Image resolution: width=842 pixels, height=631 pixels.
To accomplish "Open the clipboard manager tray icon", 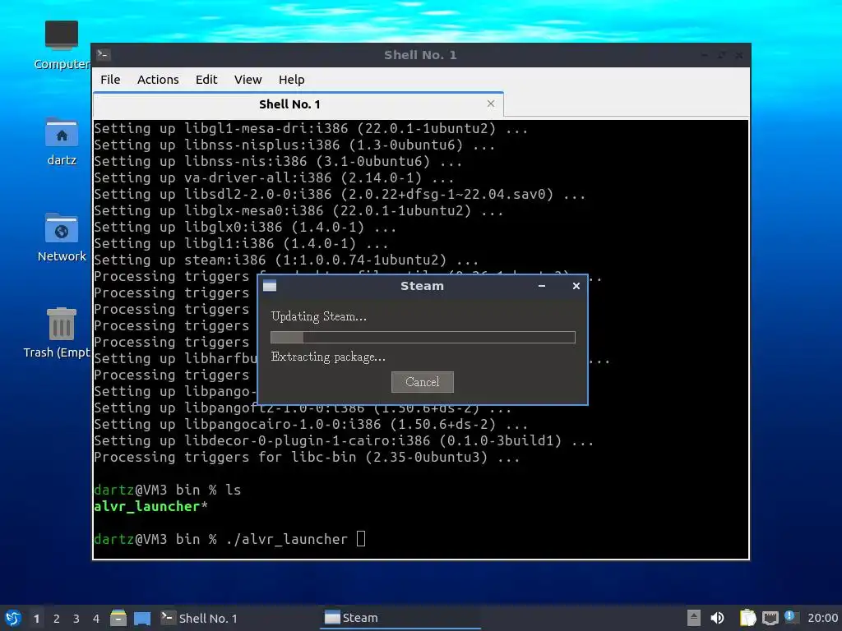I will click(x=747, y=618).
